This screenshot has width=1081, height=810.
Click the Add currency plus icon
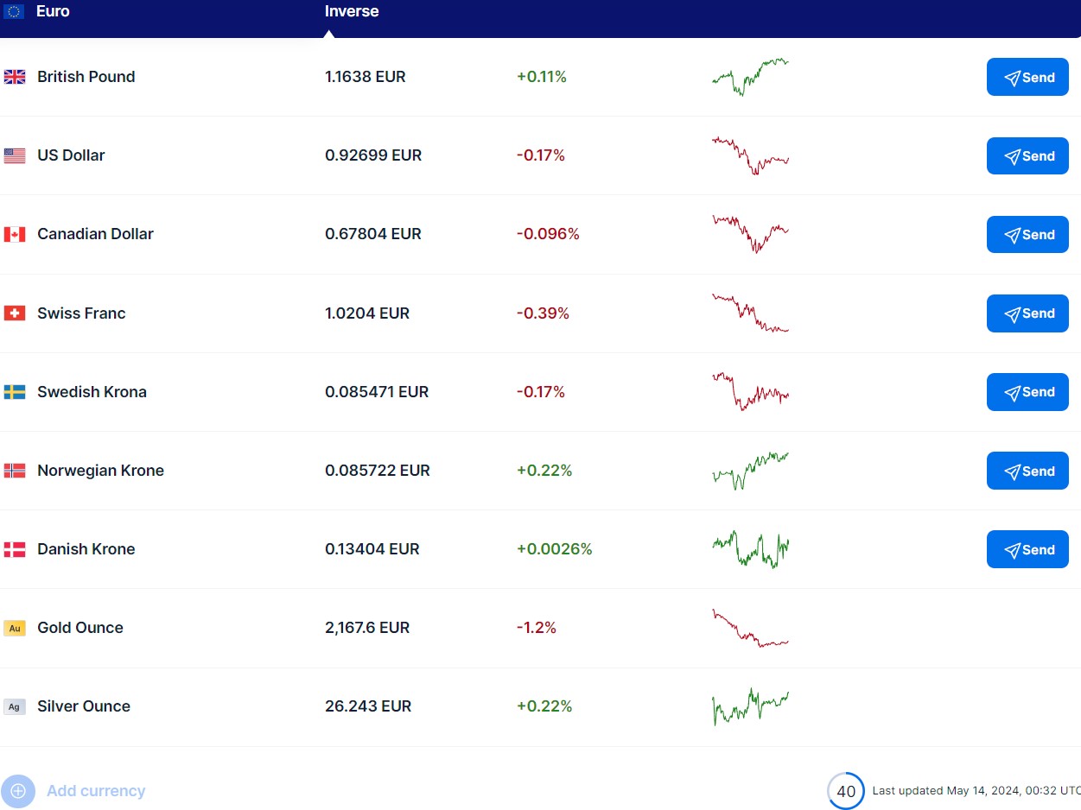click(18, 791)
